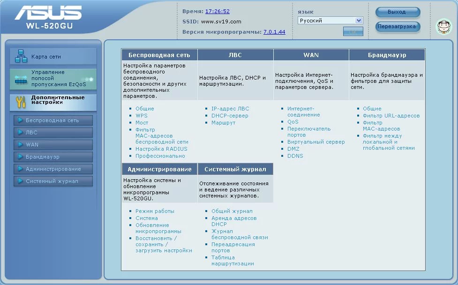Viewport: 458px width, 285px height.
Task: Open Фильтр URL-адресов under Брандмауэр
Action: coord(391,116)
